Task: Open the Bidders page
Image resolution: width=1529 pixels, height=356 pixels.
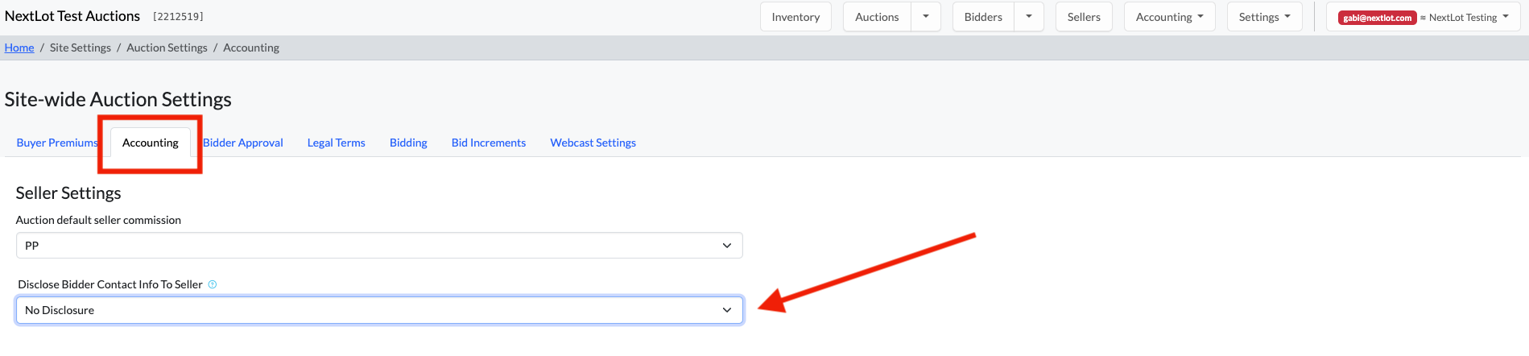Action: click(983, 17)
